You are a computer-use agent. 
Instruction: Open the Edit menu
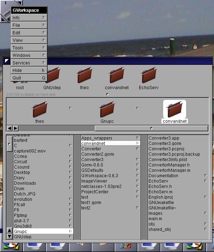click(29, 33)
